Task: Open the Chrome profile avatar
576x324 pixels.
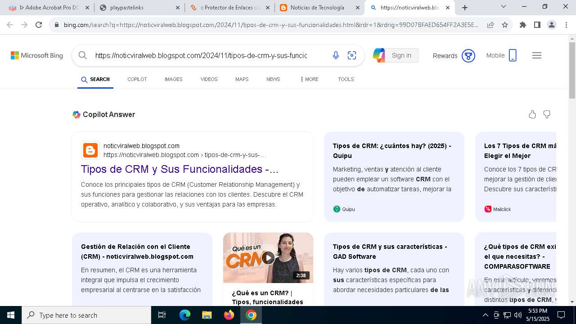Action: (552, 25)
